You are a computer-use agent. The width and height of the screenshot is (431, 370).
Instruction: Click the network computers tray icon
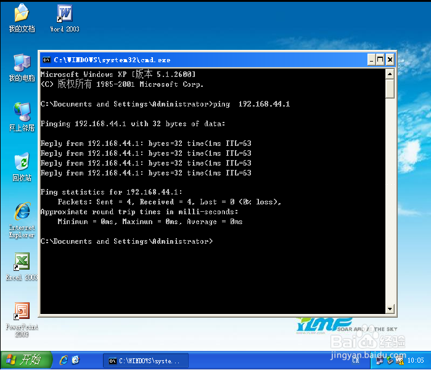380,361
